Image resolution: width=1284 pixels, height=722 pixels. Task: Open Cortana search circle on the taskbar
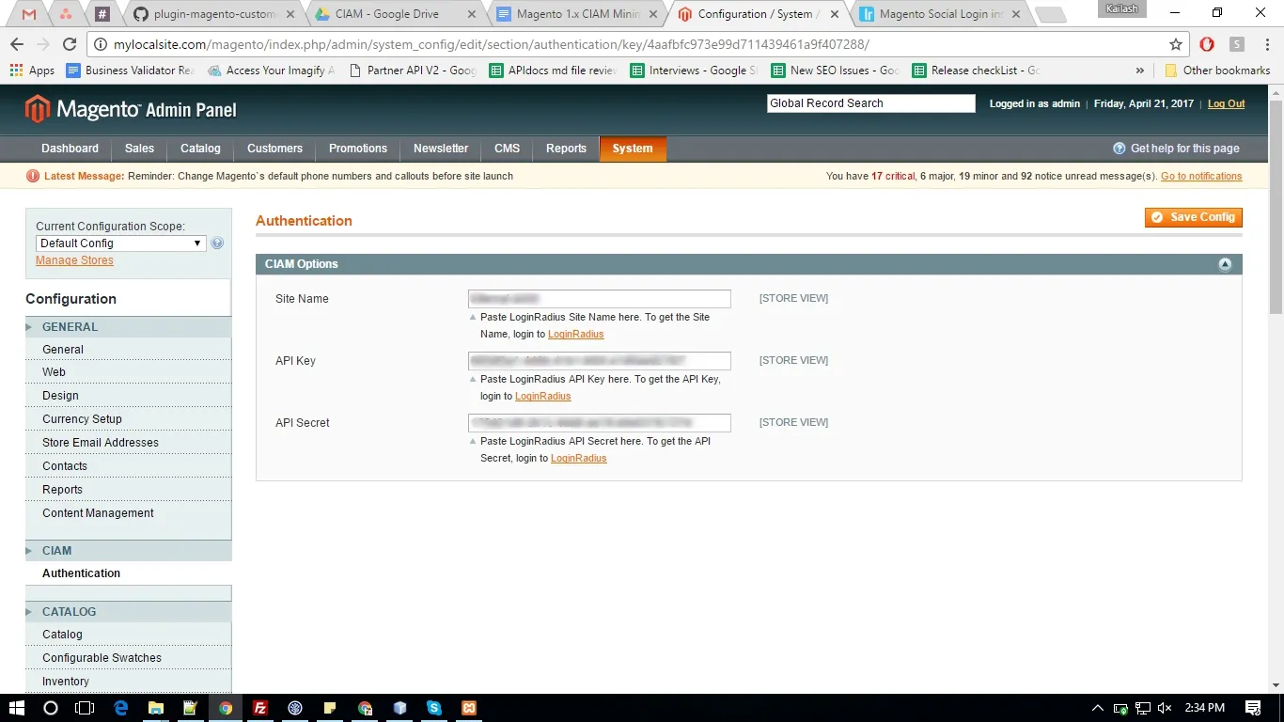pyautogui.click(x=51, y=708)
